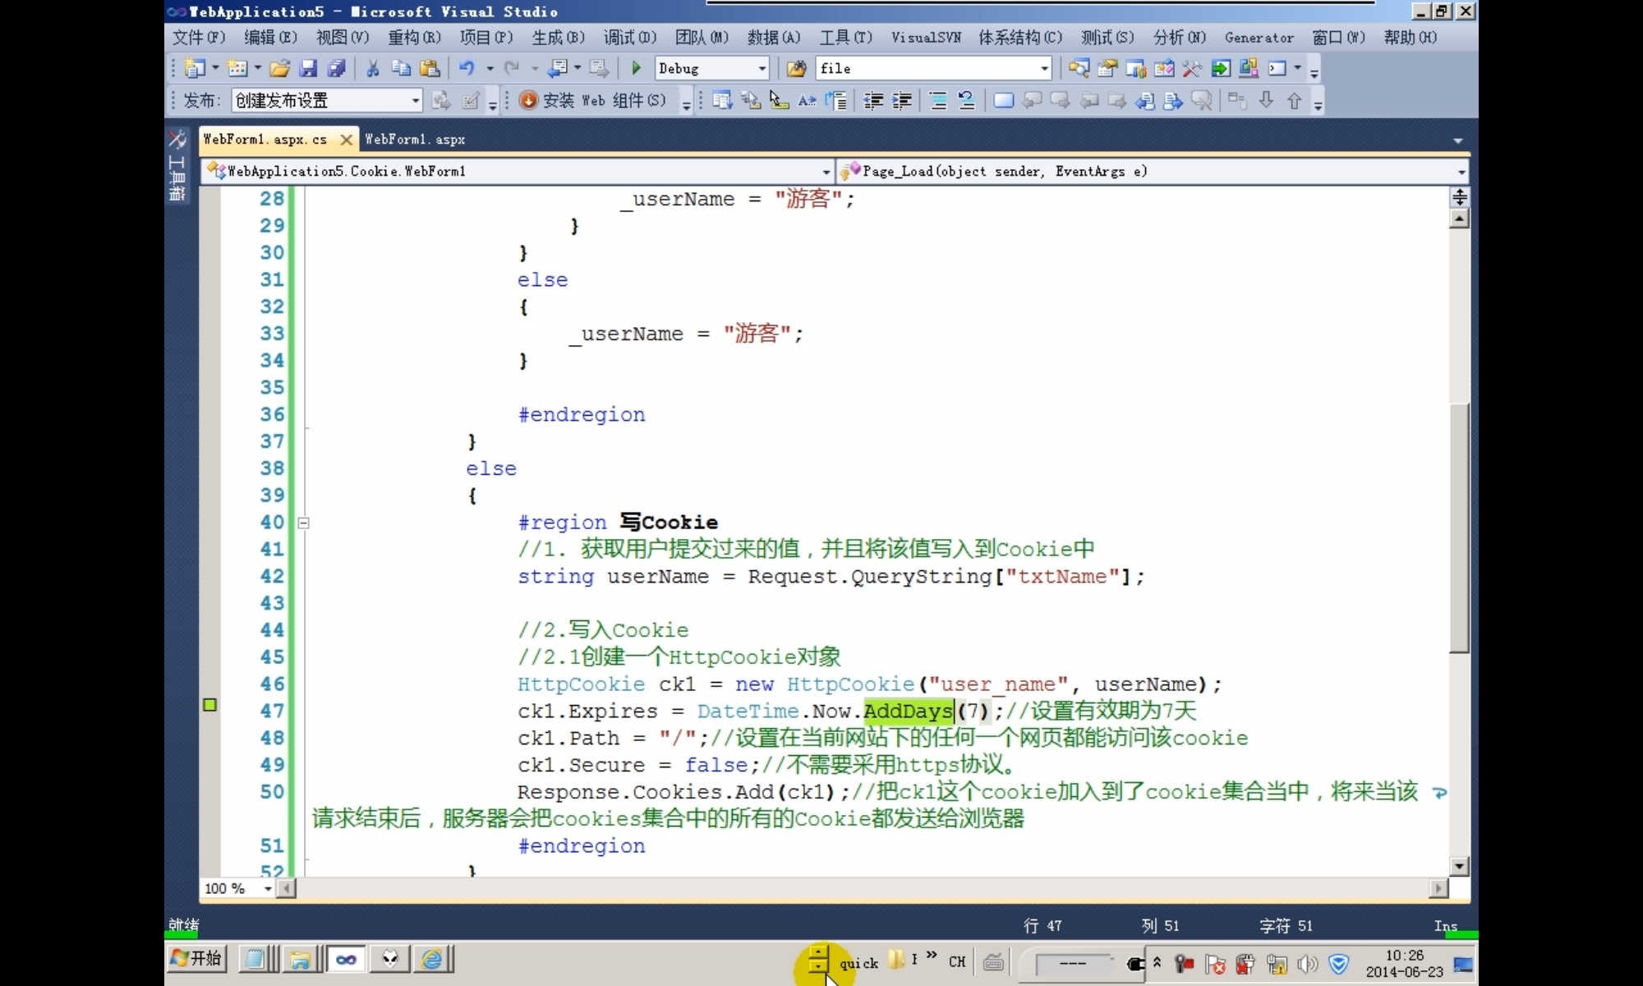Close the WebForm1.aspx.cs tab
Screen dimensions: 1643x986
(x=347, y=140)
